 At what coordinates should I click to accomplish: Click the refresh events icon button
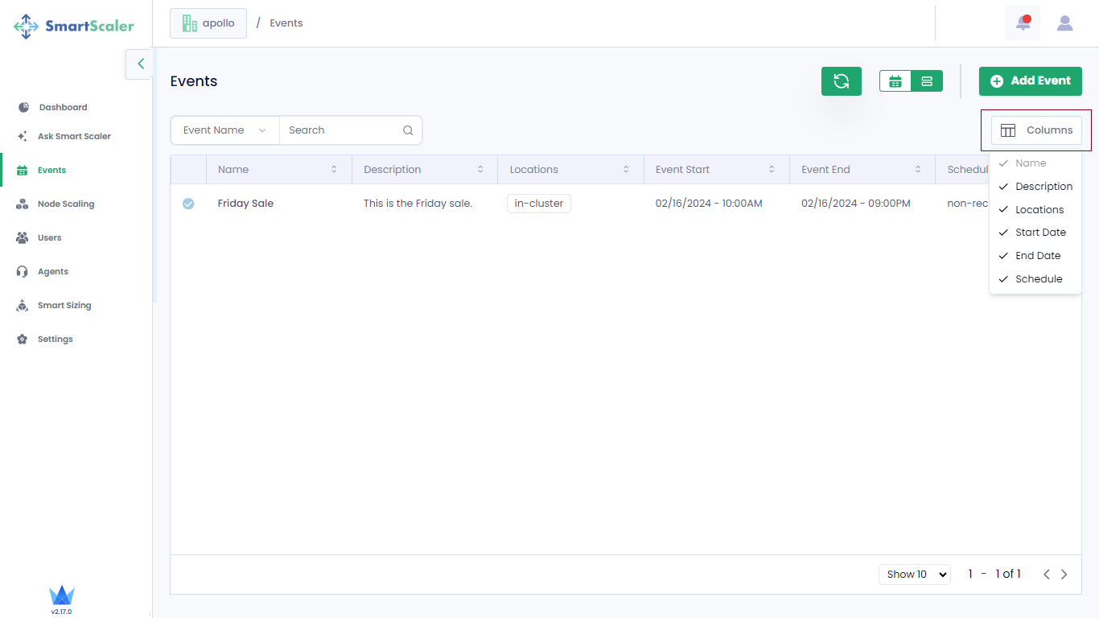[841, 81]
